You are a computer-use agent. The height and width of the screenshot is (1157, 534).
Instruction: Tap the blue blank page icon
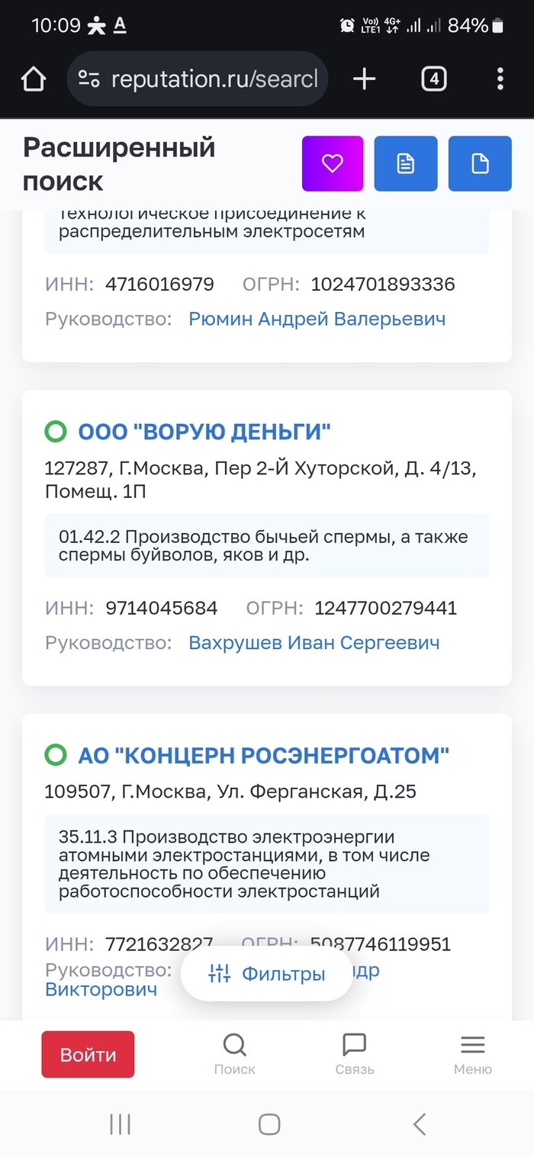(480, 163)
